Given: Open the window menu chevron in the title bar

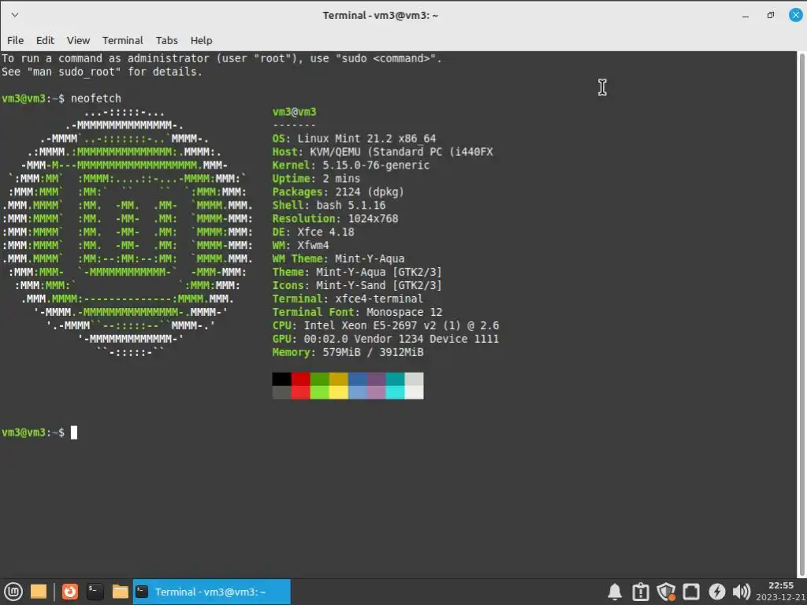Looking at the screenshot, I should click(15, 15).
